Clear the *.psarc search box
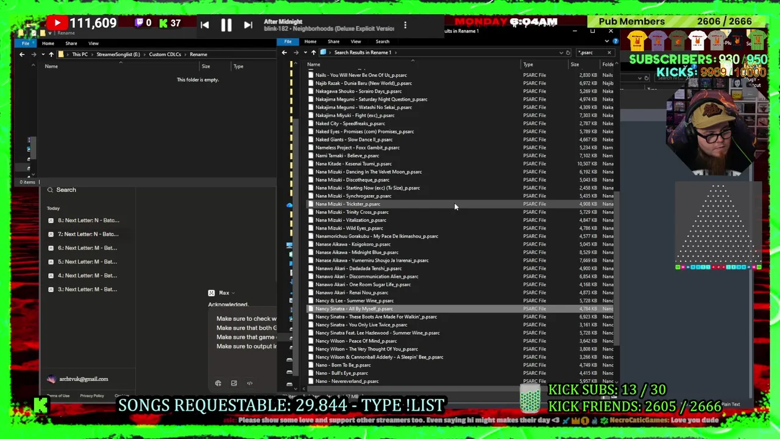 pos(609,52)
